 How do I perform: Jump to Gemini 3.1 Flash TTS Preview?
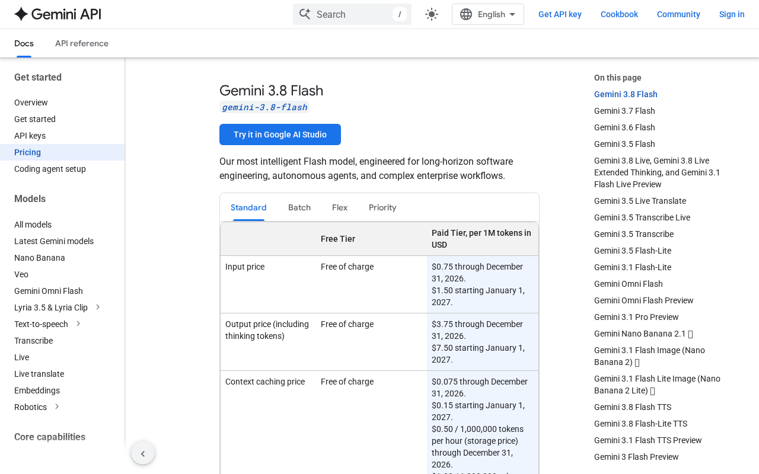(x=648, y=440)
